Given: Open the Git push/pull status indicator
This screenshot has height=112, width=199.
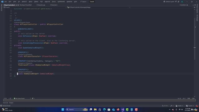Looking at the screenshot, I should point(165,106).
